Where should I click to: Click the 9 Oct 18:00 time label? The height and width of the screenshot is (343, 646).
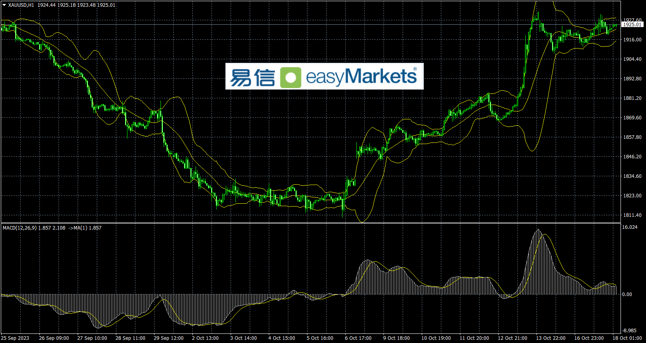click(x=396, y=338)
